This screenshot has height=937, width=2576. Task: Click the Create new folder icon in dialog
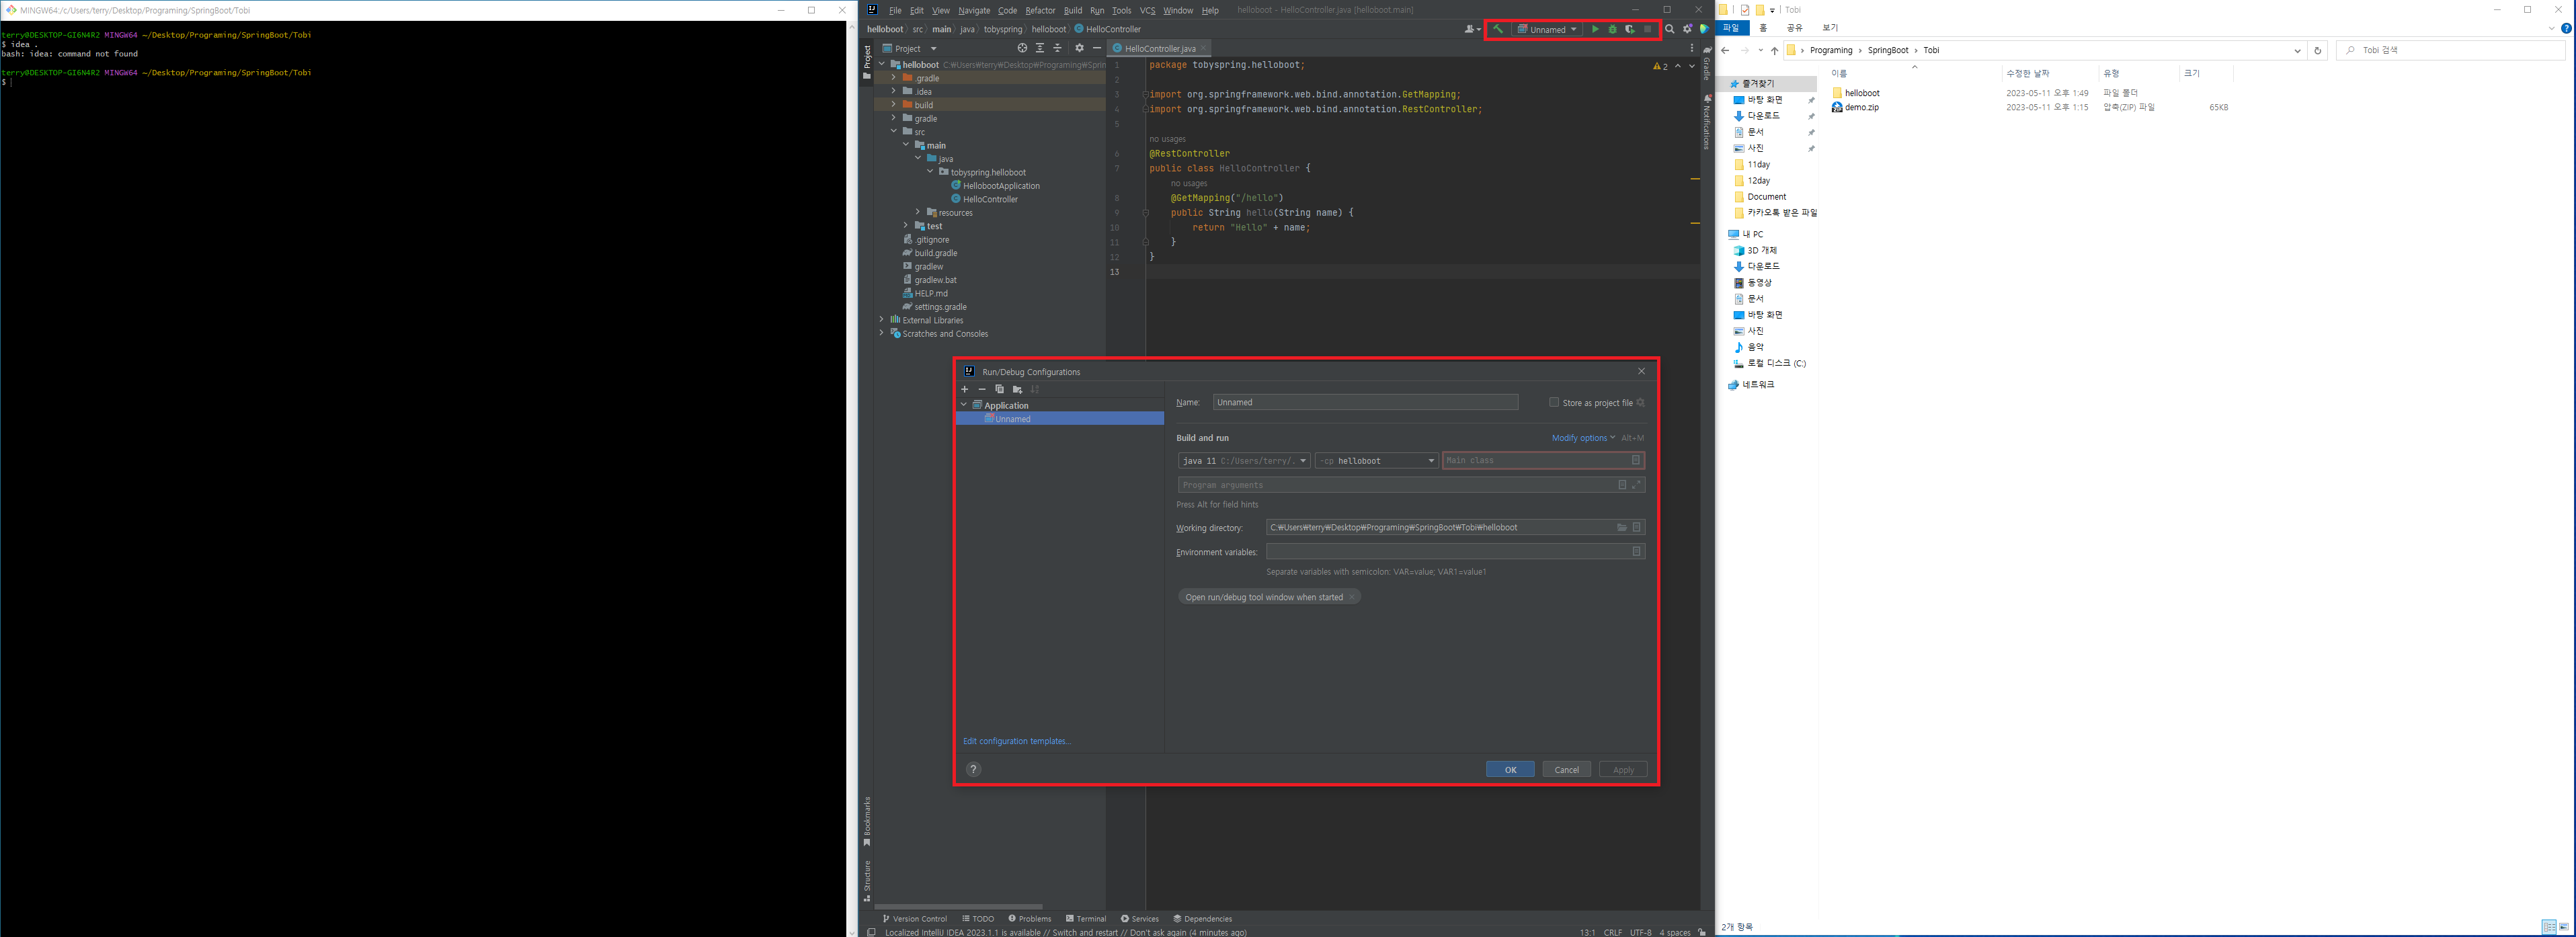coord(1017,389)
